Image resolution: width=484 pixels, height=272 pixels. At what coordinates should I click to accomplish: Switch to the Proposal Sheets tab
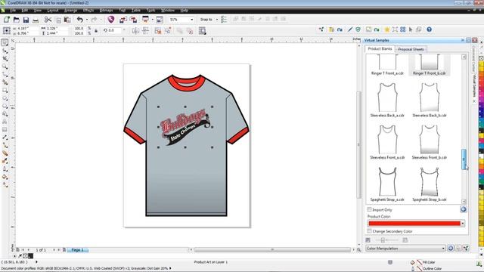tap(411, 49)
